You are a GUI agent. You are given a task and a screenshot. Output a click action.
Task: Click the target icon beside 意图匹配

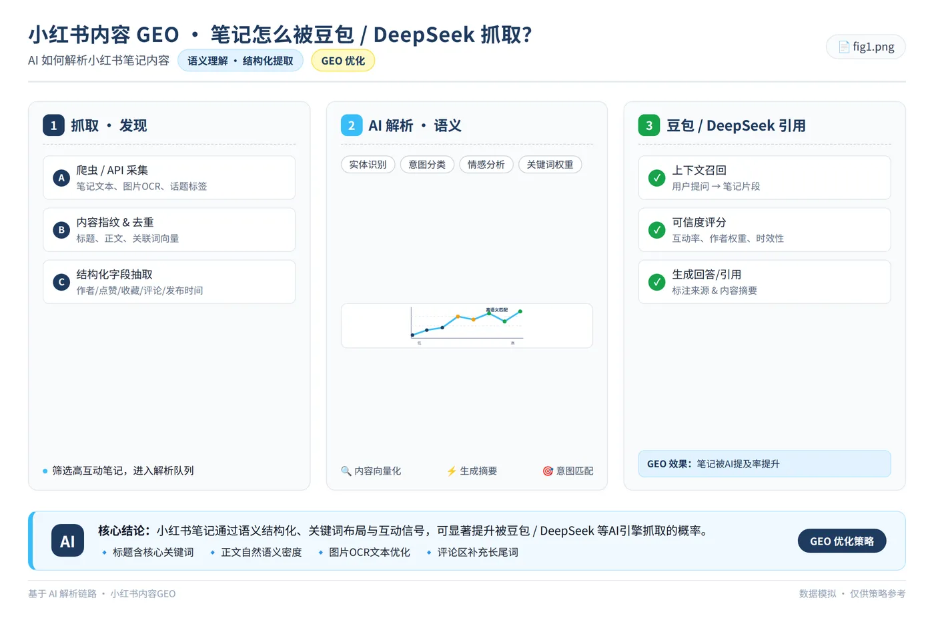(548, 471)
